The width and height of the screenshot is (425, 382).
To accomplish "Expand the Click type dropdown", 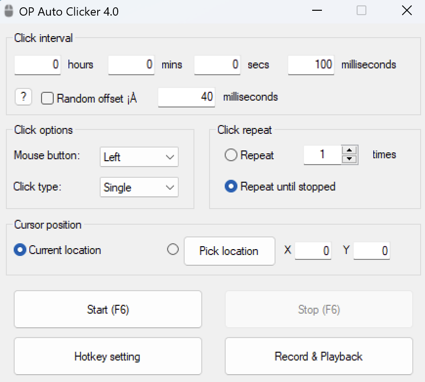I will point(139,188).
